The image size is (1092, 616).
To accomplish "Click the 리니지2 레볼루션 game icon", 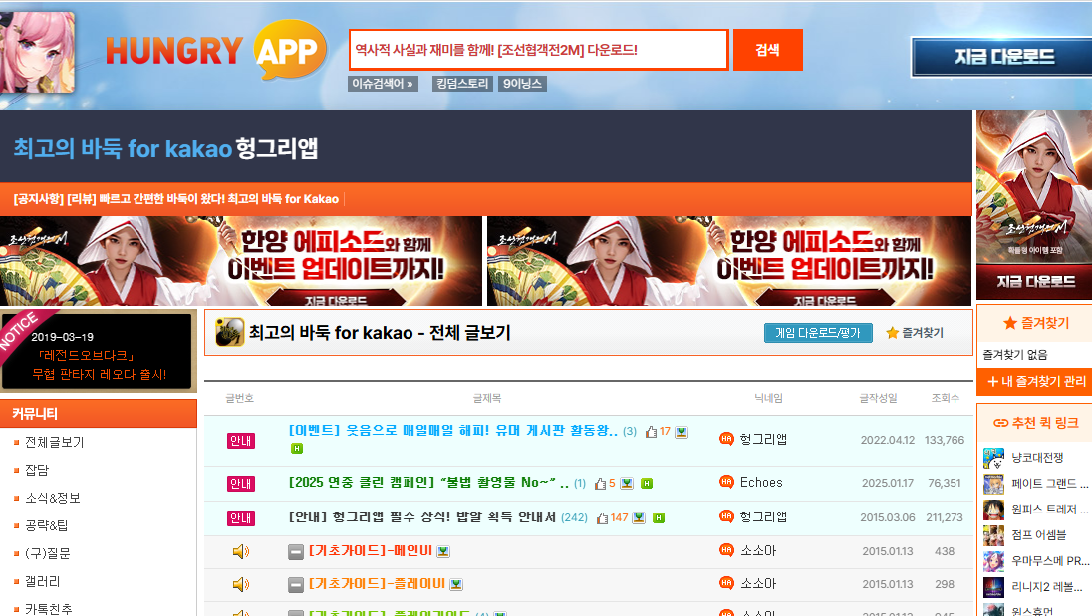I will [x=993, y=587].
